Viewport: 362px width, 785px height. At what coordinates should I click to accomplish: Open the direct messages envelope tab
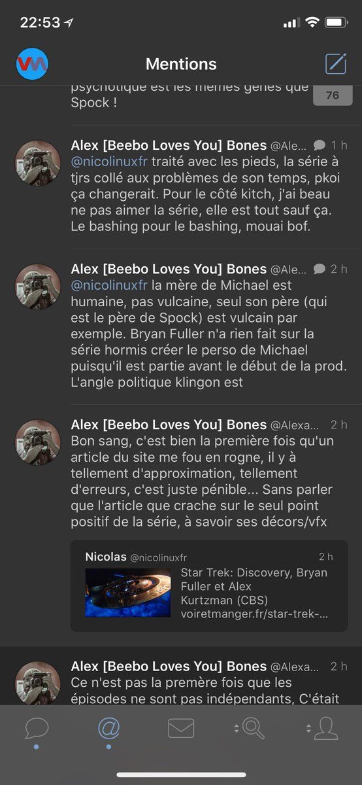pyautogui.click(x=181, y=728)
